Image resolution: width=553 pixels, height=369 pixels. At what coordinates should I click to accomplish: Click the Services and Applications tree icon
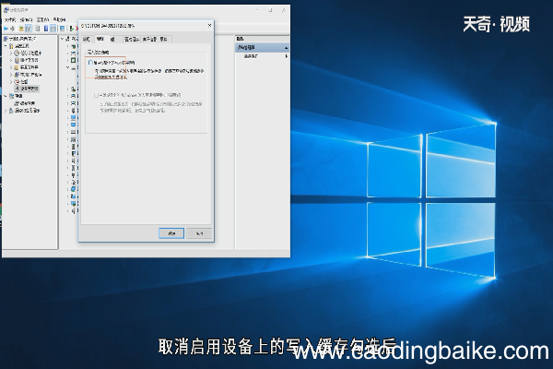(x=11, y=111)
